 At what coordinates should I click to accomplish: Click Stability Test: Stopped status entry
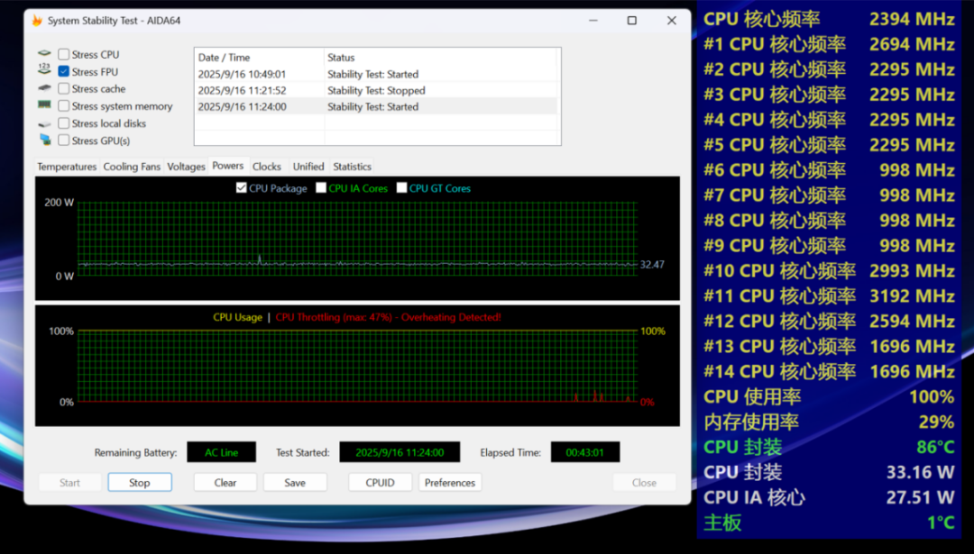[x=376, y=90]
